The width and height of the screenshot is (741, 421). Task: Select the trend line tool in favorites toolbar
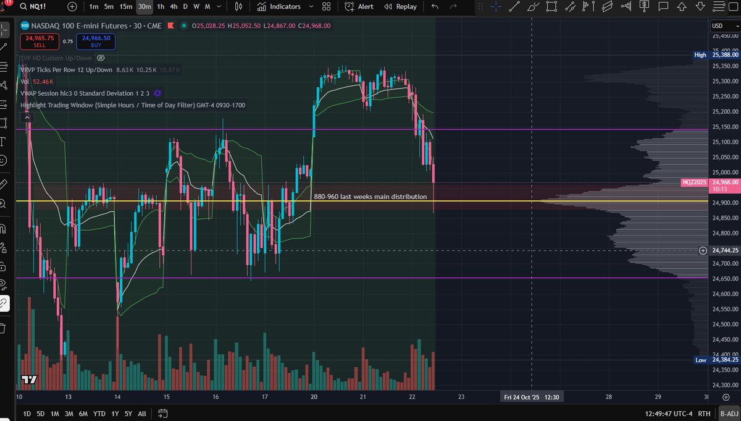(514, 6)
